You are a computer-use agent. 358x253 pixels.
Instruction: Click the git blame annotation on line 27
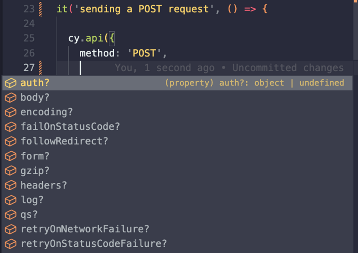pos(229,68)
